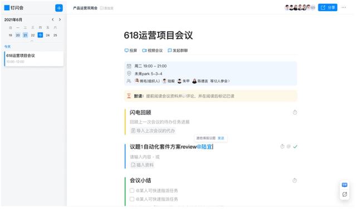
Task: Start screen casting with 投屏
Action: (131, 50)
